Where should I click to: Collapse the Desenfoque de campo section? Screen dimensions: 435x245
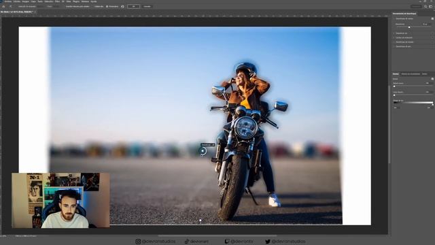pos(394,18)
